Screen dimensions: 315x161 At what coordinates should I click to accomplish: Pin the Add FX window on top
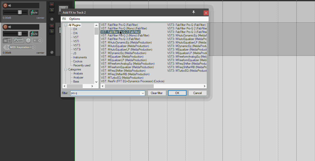click(x=194, y=12)
